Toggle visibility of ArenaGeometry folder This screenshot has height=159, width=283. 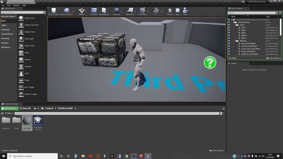(x=229, y=23)
